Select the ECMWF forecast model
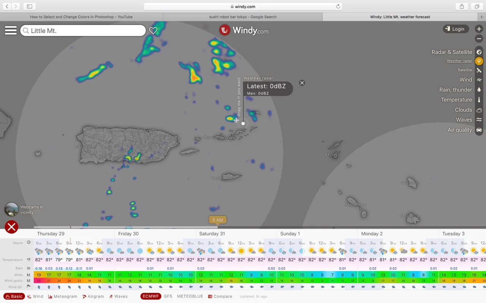 [x=151, y=296]
